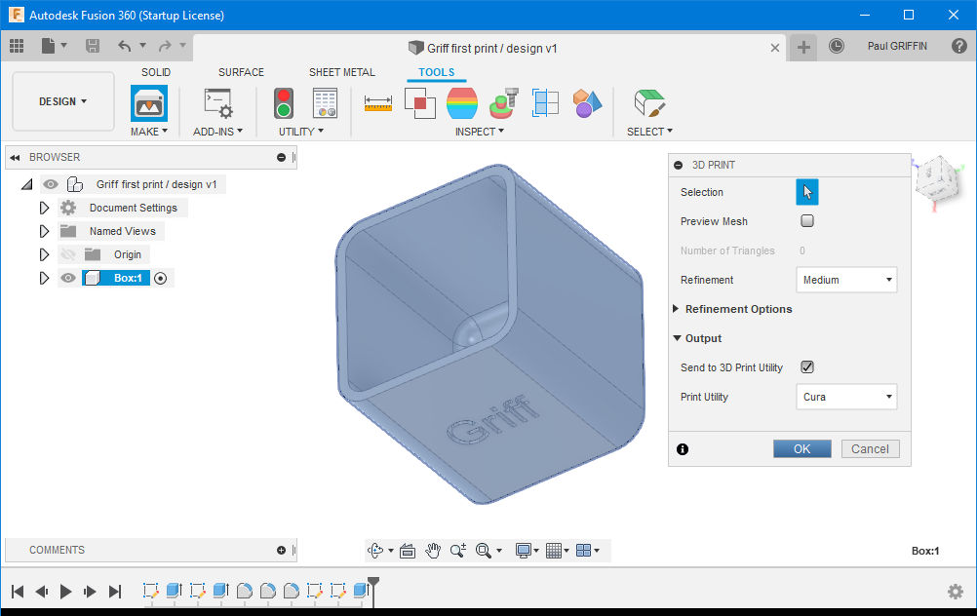Expand Document Settings tree node
This screenshot has height=616, width=977.
point(44,208)
